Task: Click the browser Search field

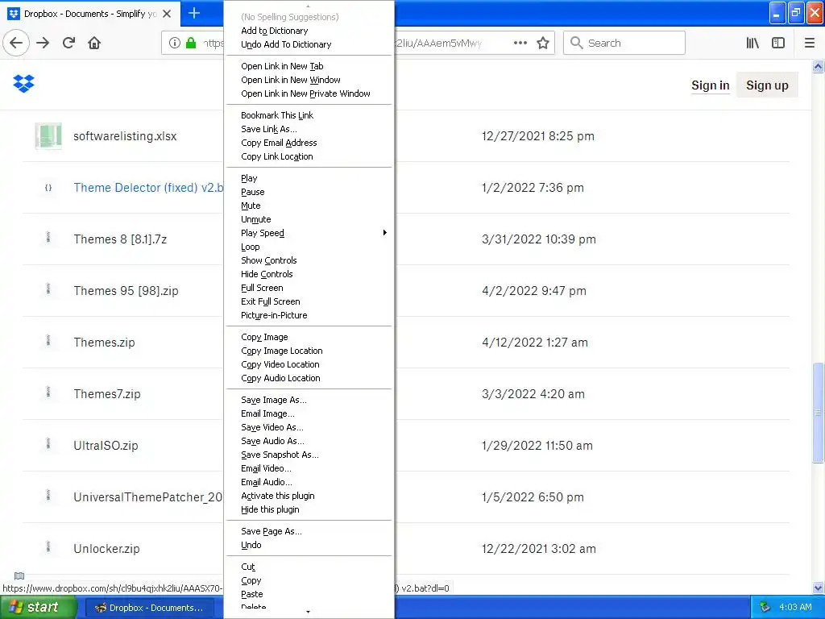Action: [624, 43]
